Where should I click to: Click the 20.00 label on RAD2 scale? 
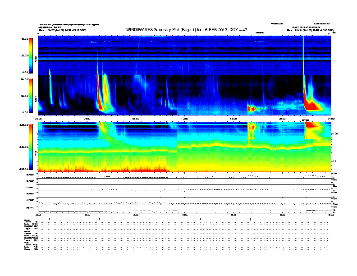pyautogui.click(x=24, y=55)
